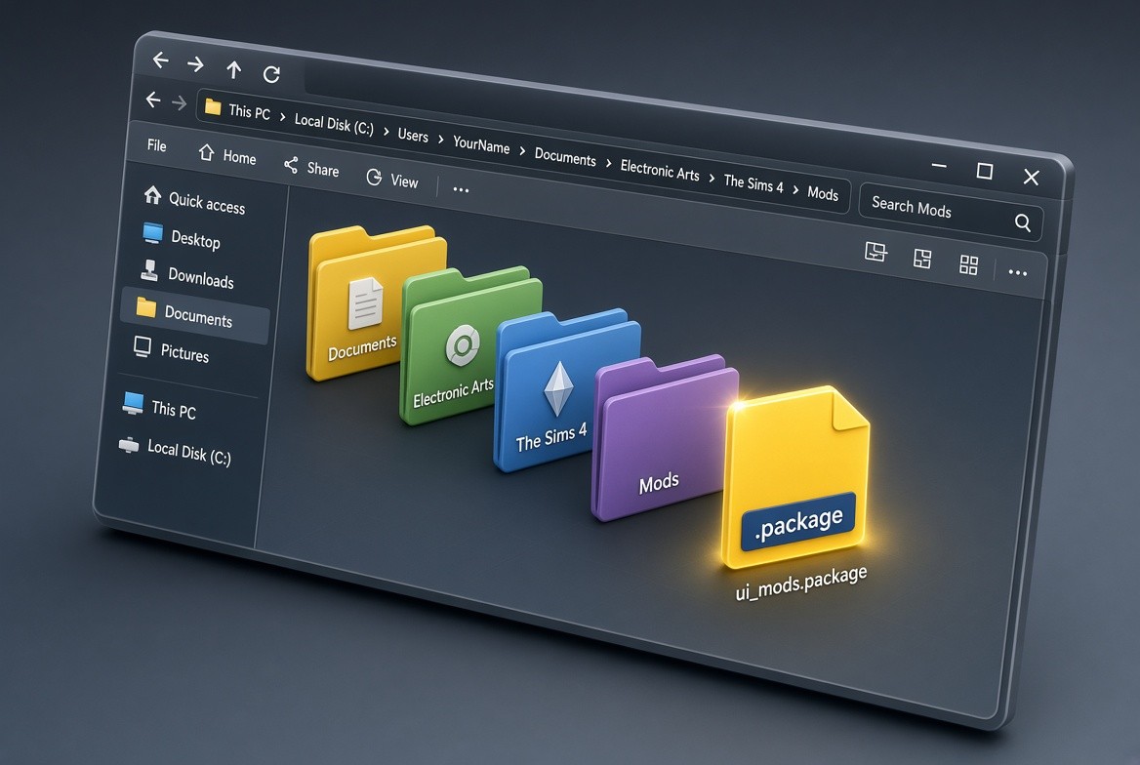Click 'Users' in the address path
The image size is (1140, 765).
click(413, 136)
